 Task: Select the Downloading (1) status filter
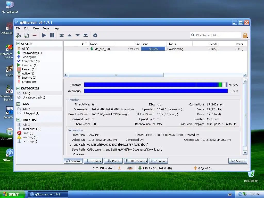pyautogui.click(x=32, y=53)
